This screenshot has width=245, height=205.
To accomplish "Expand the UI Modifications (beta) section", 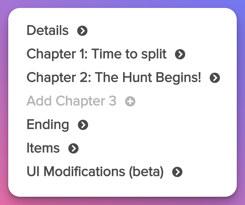I will (x=94, y=171).
